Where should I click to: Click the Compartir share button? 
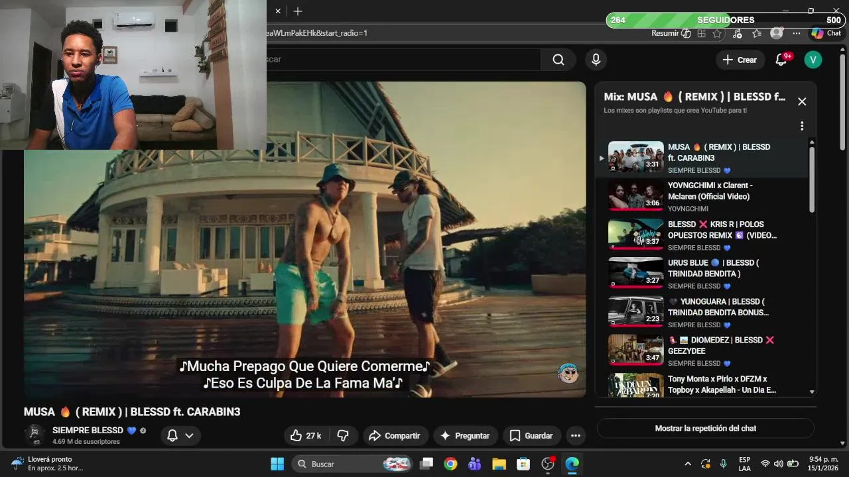click(395, 435)
